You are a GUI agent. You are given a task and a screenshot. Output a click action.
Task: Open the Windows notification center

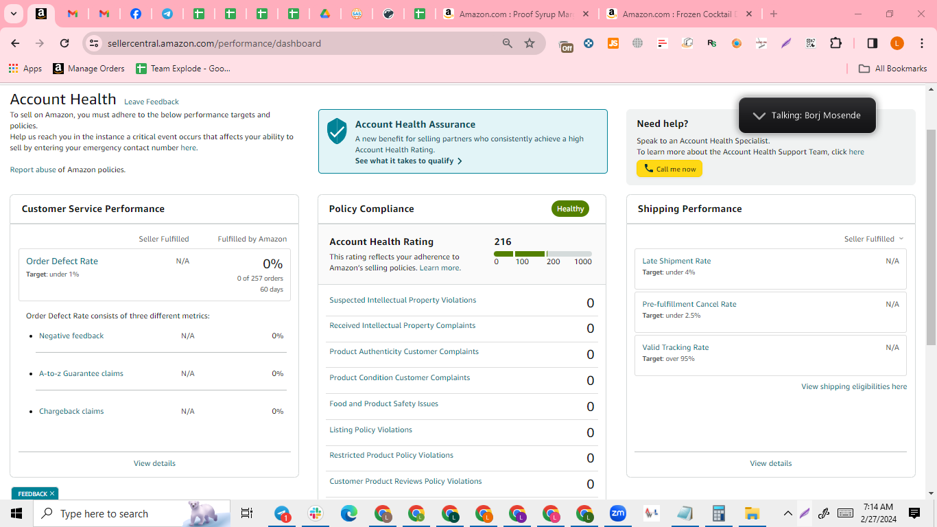coord(914,513)
